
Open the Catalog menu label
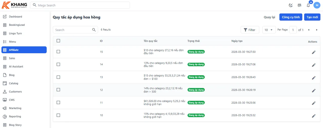[x=14, y=83]
